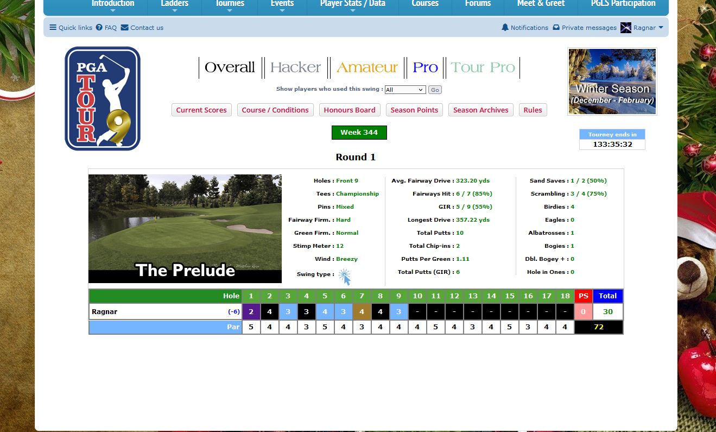
Task: Open the Honours Board button
Action: coord(350,110)
